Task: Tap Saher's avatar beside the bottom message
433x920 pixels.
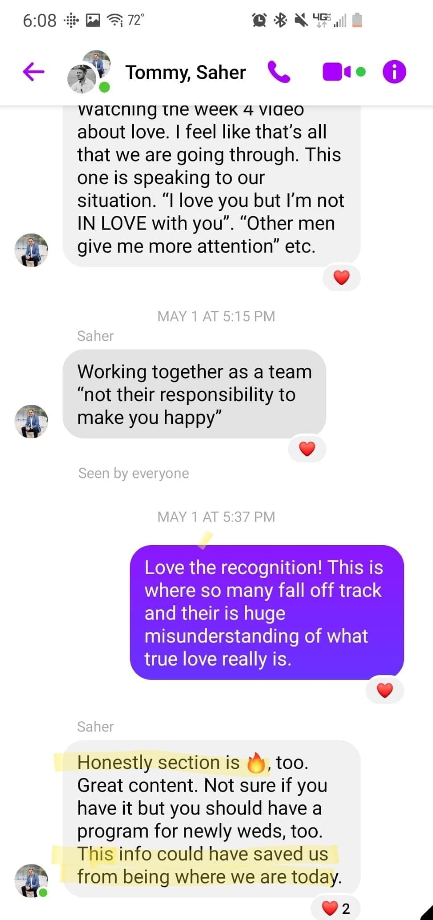Action: pyautogui.click(x=31, y=881)
